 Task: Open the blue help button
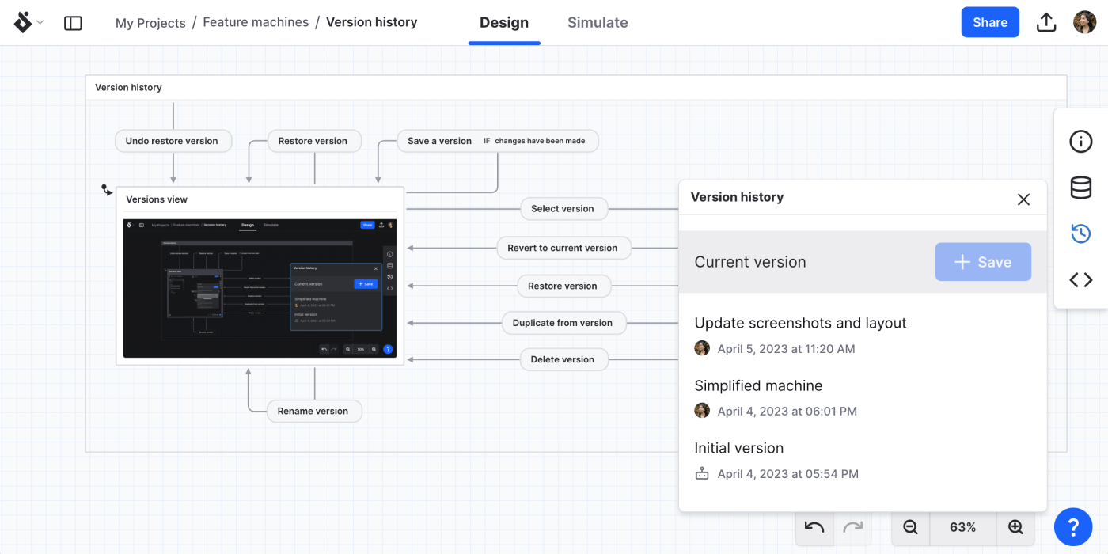click(1073, 527)
